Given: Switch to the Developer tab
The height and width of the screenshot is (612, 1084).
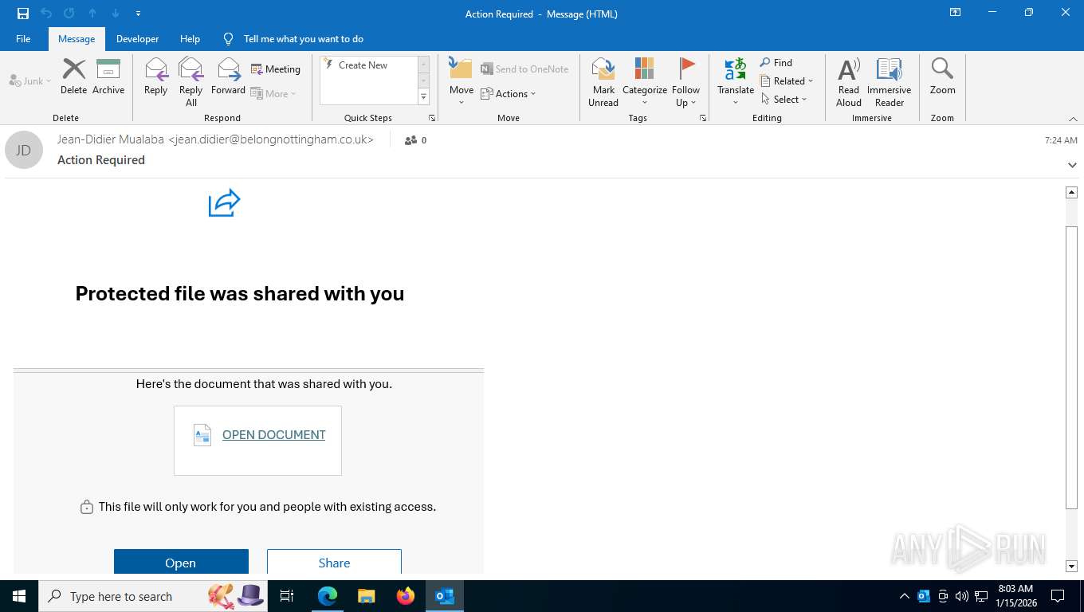Looking at the screenshot, I should click(137, 38).
